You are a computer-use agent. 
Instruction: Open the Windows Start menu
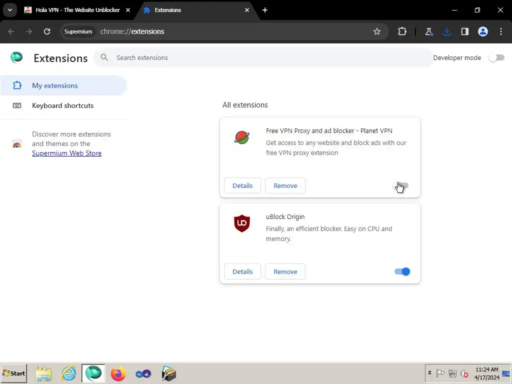click(x=13, y=373)
